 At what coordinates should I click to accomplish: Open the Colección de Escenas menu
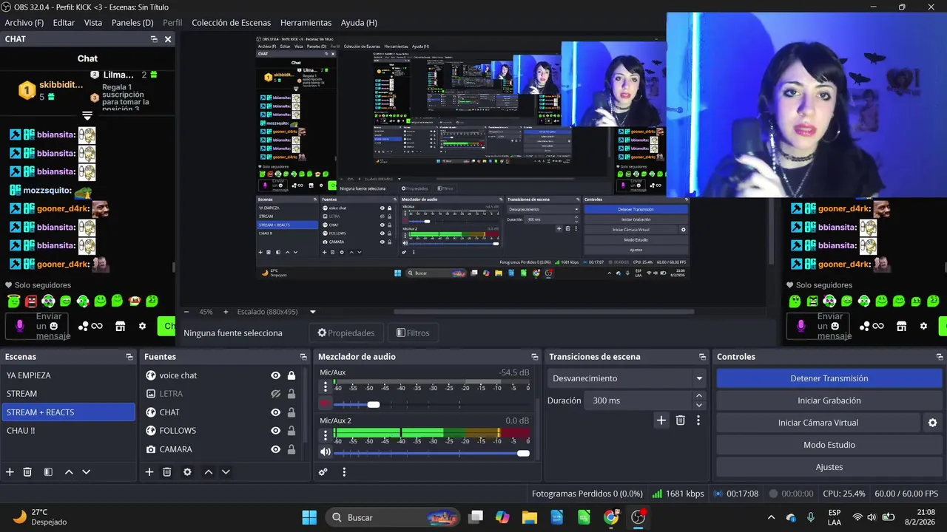click(231, 22)
